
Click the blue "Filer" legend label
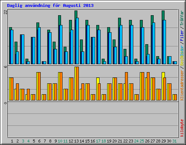[182, 36]
